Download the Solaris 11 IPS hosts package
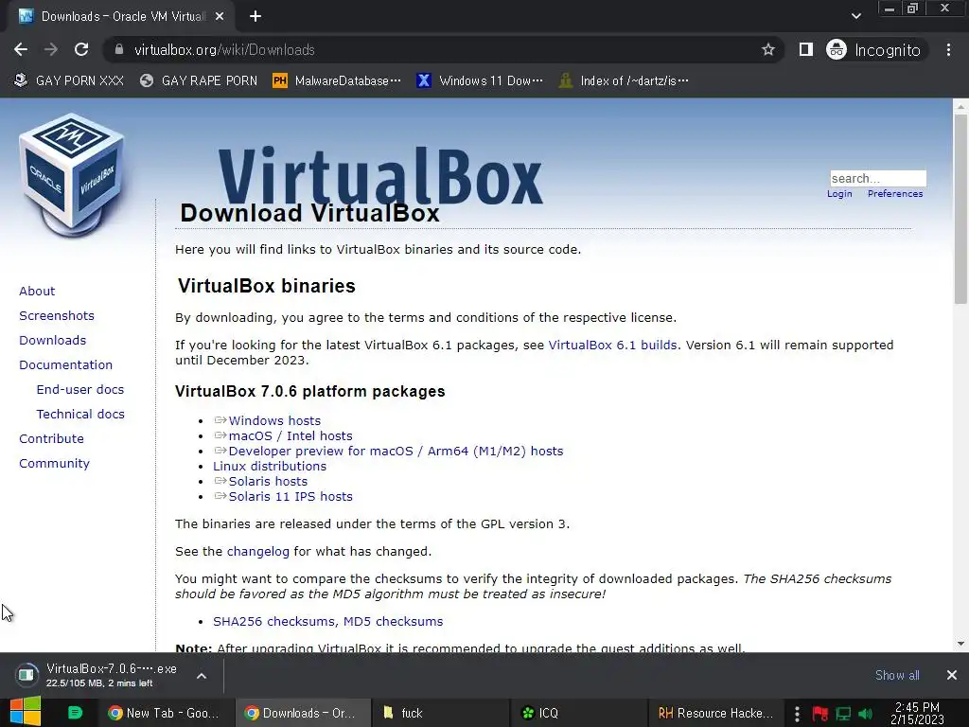The image size is (969, 727). click(x=291, y=496)
